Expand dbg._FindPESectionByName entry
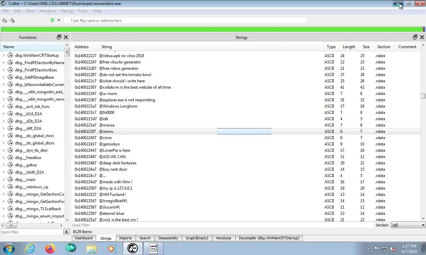This screenshot has height=255, width=426. click(x=4, y=63)
